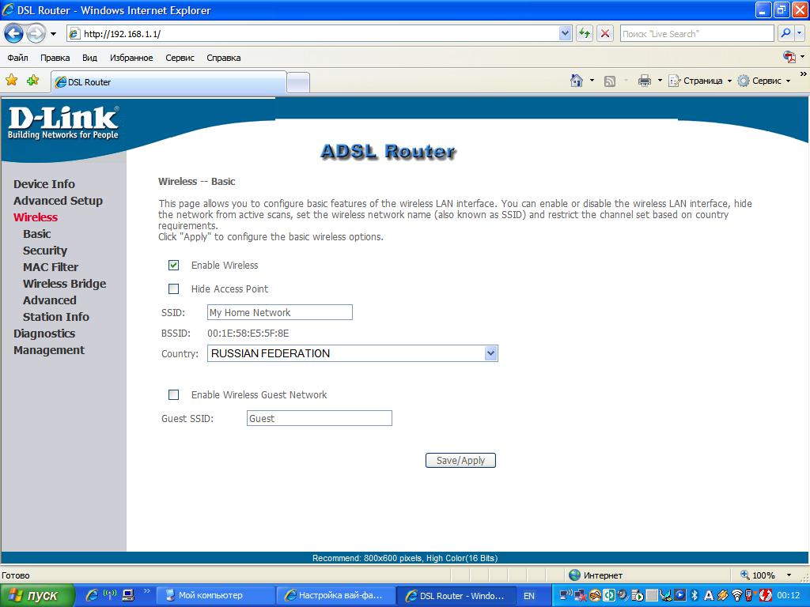The width and height of the screenshot is (810, 607).
Task: Open the Print dropdown arrow
Action: coord(660,81)
